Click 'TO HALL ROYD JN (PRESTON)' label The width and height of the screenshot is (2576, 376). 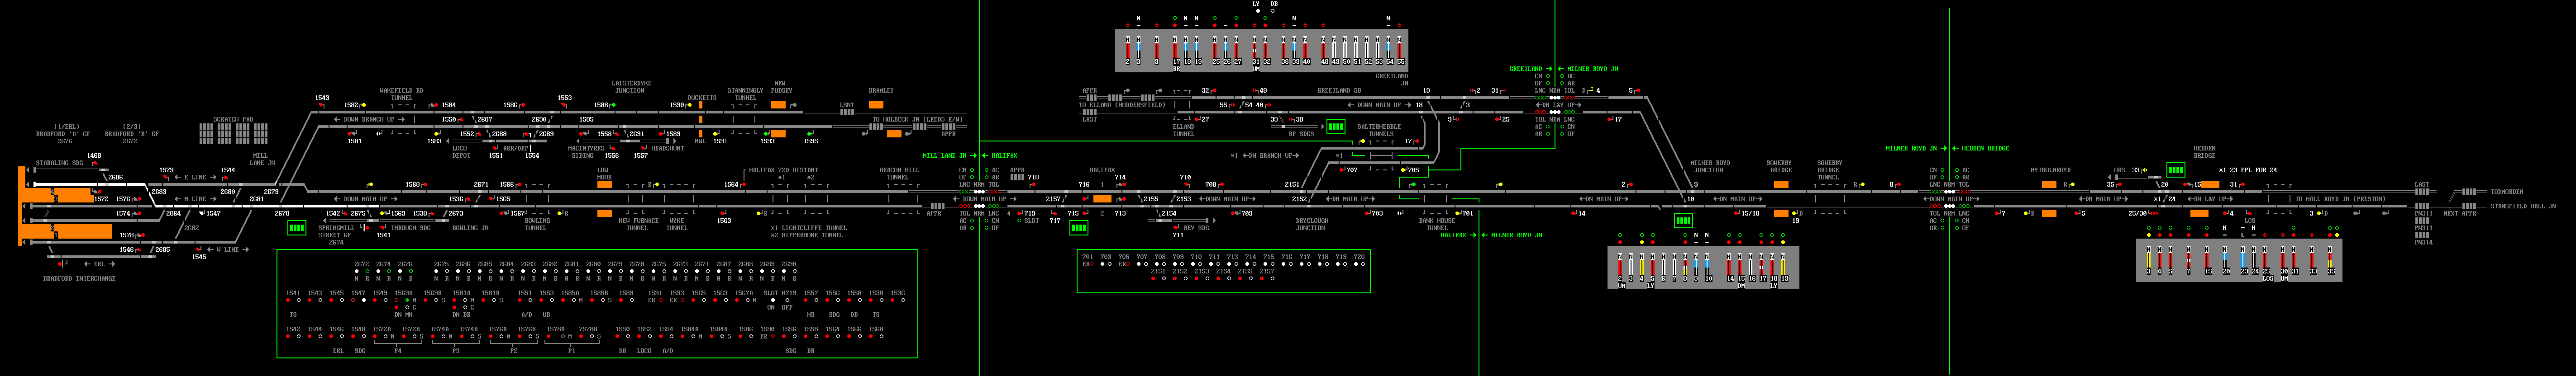(2341, 199)
